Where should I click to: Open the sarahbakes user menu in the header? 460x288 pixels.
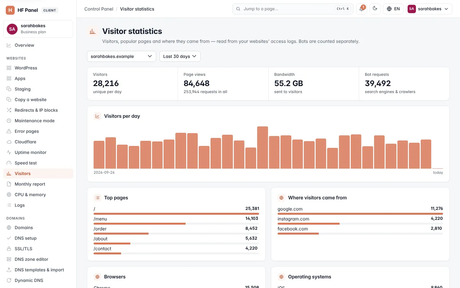[429, 9]
